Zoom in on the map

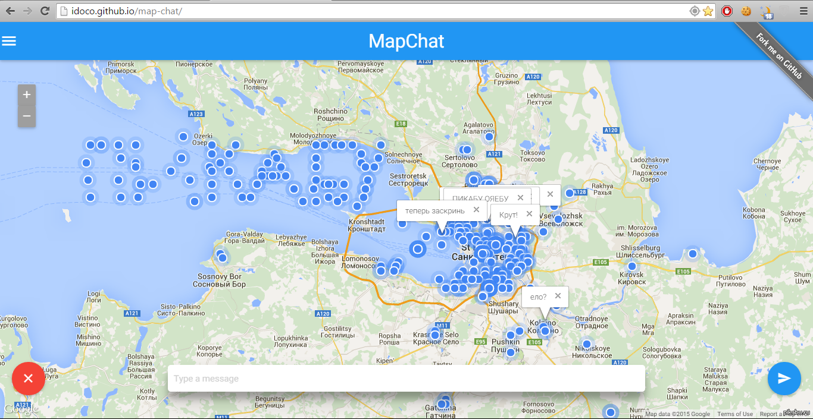(26, 95)
